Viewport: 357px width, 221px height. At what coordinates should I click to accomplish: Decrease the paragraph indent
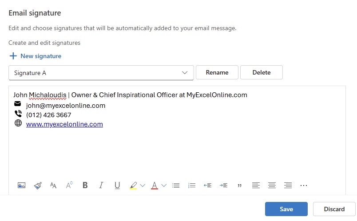(x=208, y=185)
